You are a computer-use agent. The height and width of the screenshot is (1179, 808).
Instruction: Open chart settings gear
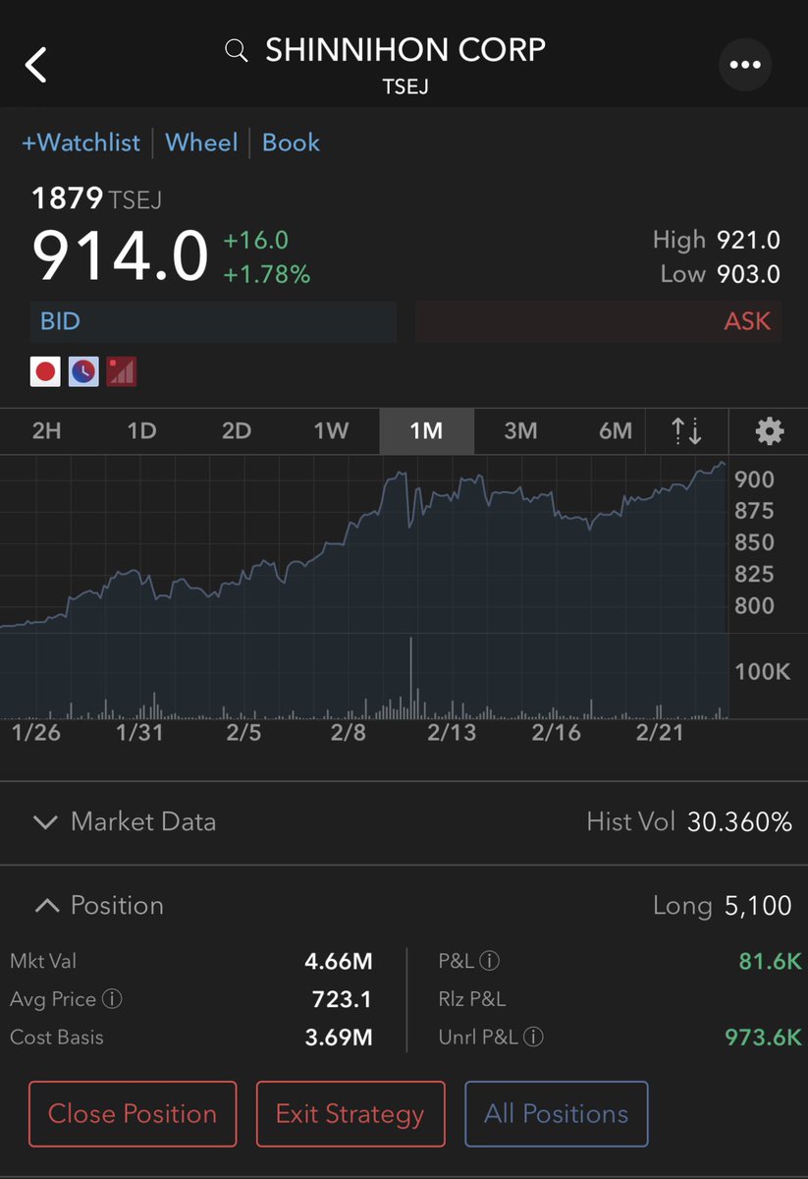coord(769,430)
